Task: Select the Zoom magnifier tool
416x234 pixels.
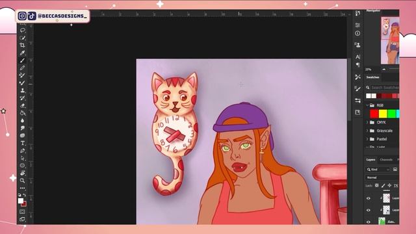Action: (x=23, y=181)
